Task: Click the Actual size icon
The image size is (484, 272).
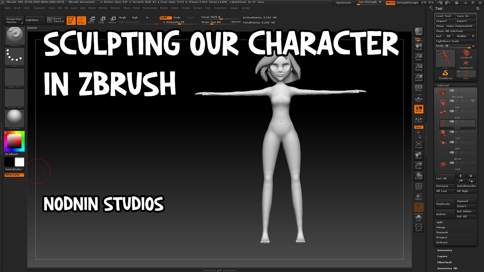Action: [x=419, y=67]
